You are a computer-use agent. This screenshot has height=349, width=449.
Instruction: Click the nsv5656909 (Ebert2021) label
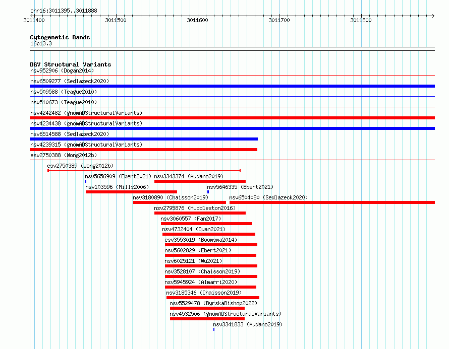coord(118,176)
